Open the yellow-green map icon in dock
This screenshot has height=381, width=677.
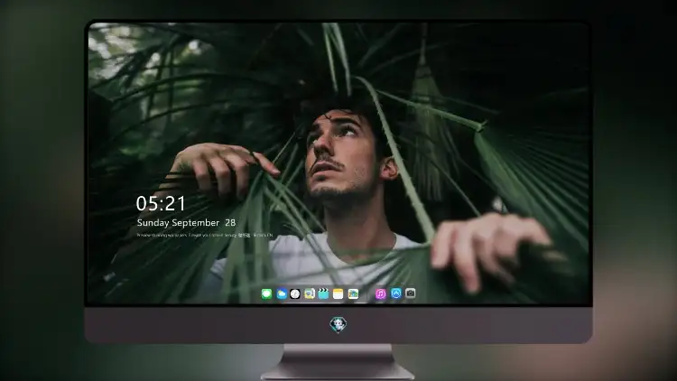tap(309, 294)
